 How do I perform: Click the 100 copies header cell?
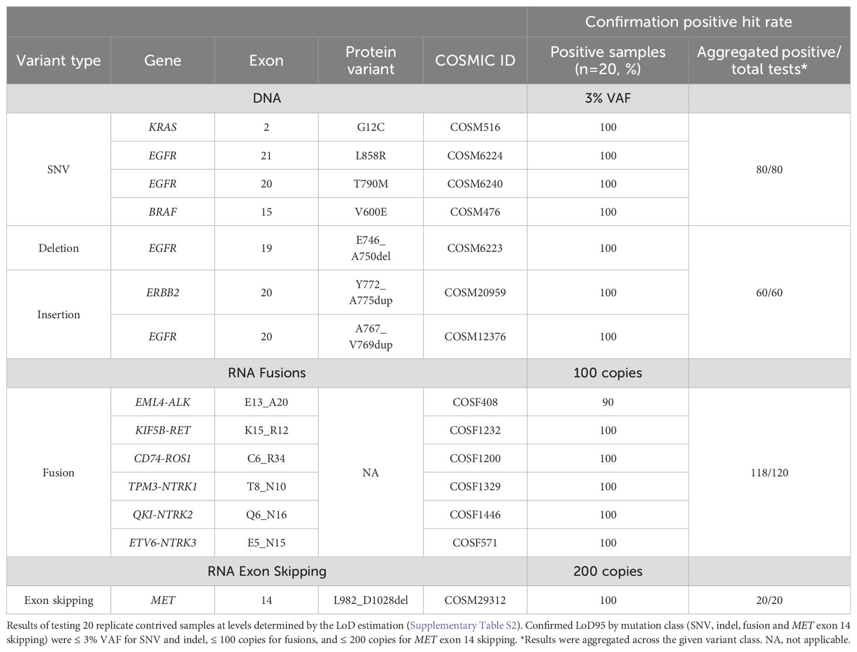coord(608,373)
